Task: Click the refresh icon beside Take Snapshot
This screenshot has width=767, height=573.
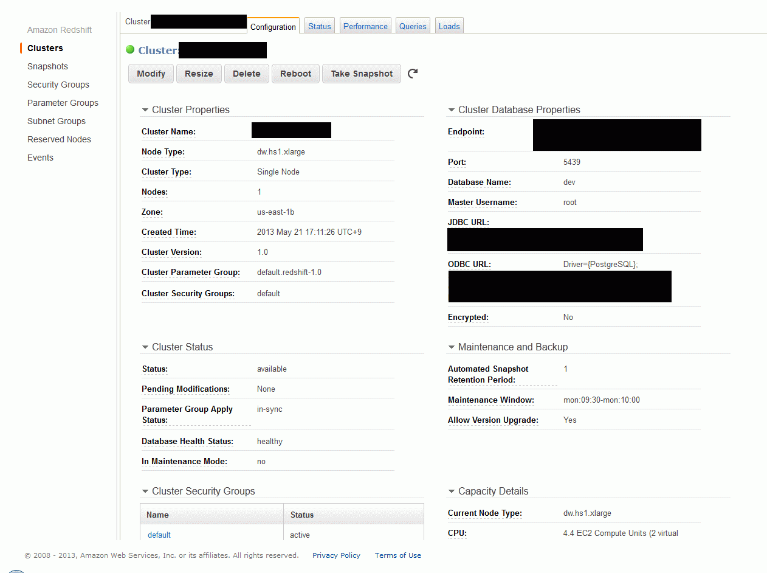Action: point(413,74)
